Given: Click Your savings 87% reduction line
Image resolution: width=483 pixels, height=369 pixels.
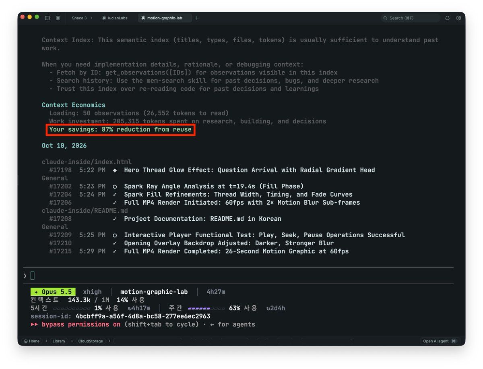Looking at the screenshot, I should pyautogui.click(x=120, y=129).
